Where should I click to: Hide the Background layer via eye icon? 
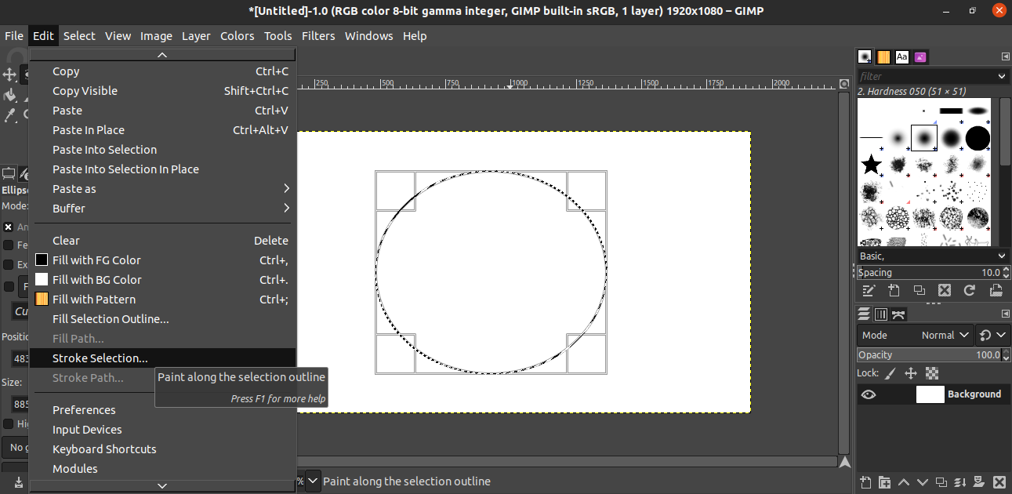pyautogui.click(x=868, y=394)
